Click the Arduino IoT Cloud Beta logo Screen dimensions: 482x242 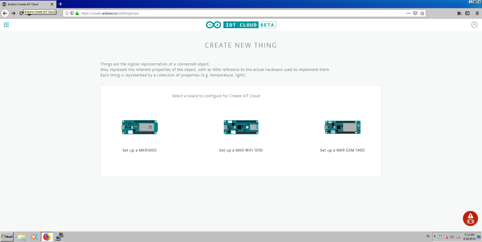(241, 25)
